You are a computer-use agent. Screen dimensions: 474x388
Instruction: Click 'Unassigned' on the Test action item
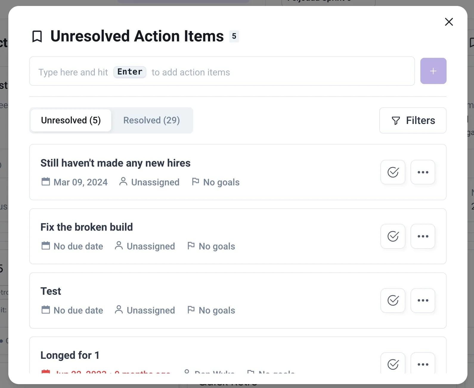(151, 310)
